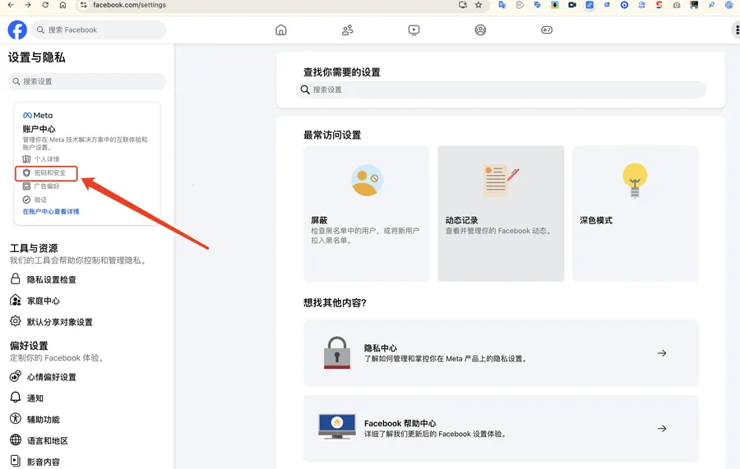This screenshot has height=469, width=740.
Task: Open 个人详情 in account center
Action: click(41, 159)
